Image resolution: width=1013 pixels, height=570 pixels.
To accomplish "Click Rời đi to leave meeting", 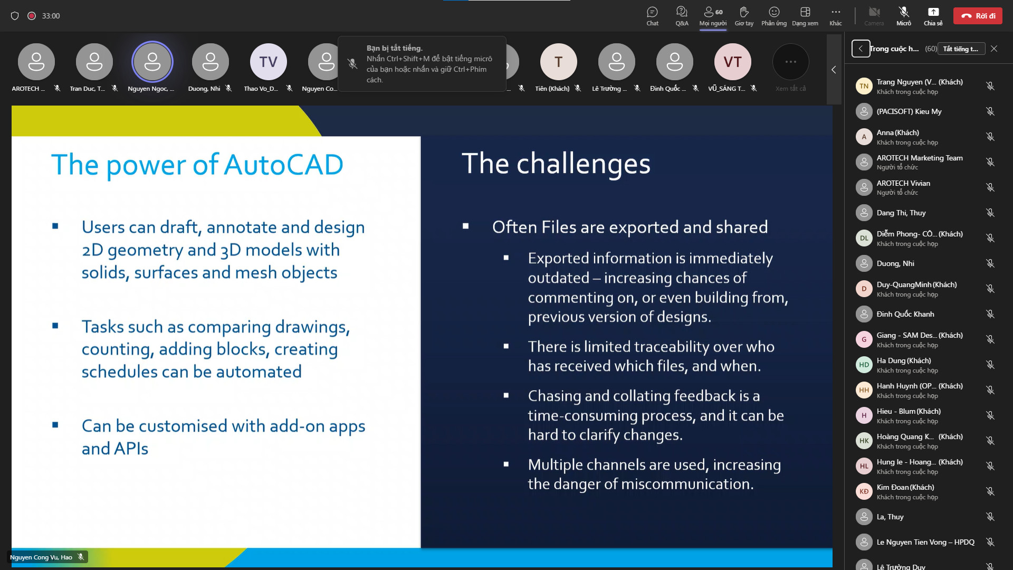I will click(978, 16).
